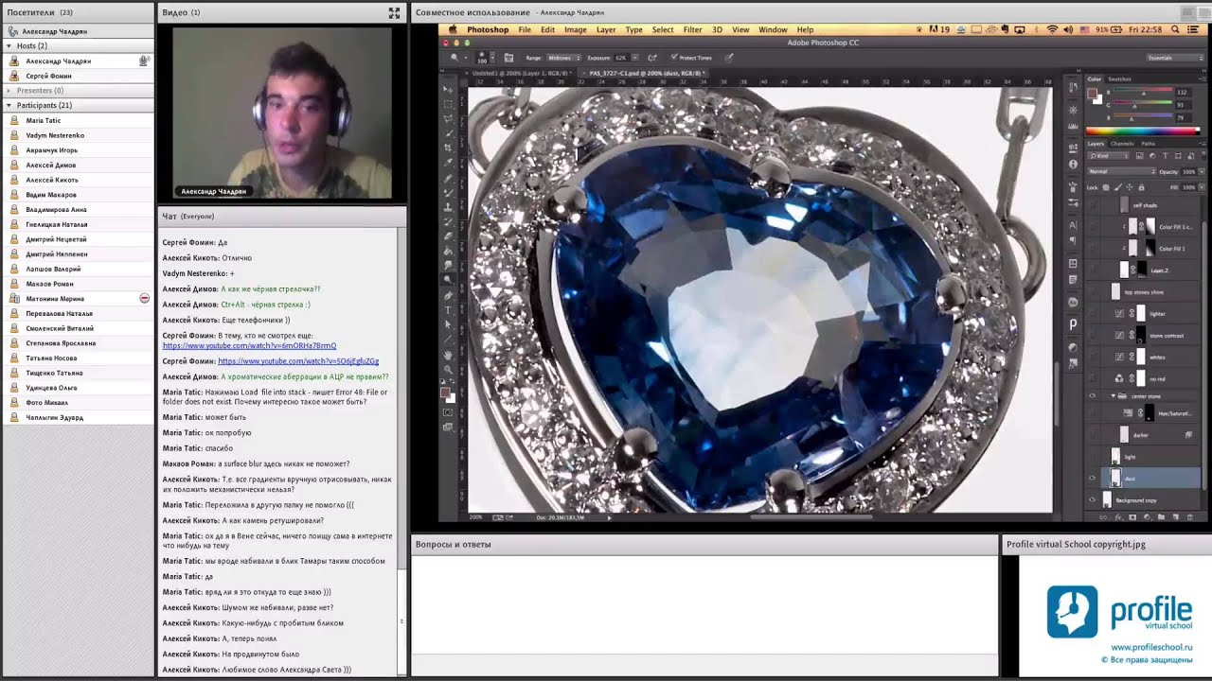The image size is (1212, 681).
Task: Switch to Untitled1 document tab
Action: pos(522,73)
